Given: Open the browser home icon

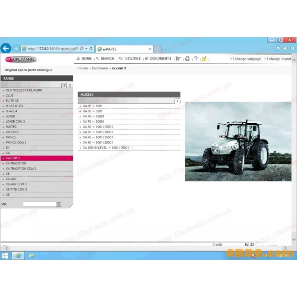Looking at the screenshot, I should pyautogui.click(x=278, y=49).
